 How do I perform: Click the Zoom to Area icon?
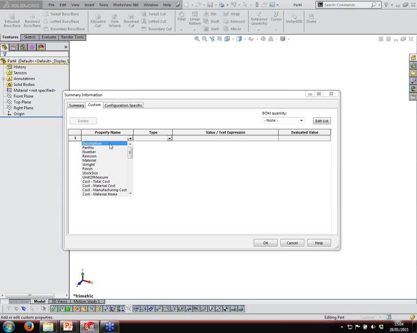pos(205,39)
